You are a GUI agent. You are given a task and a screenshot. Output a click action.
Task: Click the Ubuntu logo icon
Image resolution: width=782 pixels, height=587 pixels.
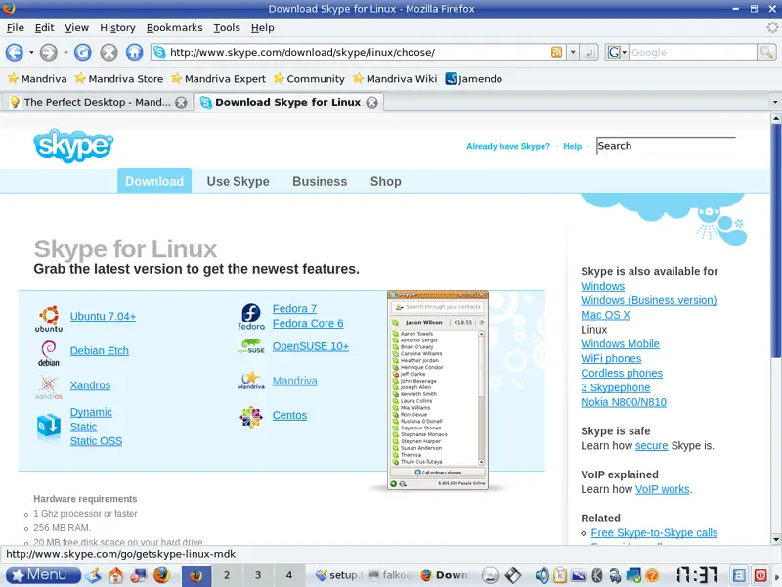49,319
